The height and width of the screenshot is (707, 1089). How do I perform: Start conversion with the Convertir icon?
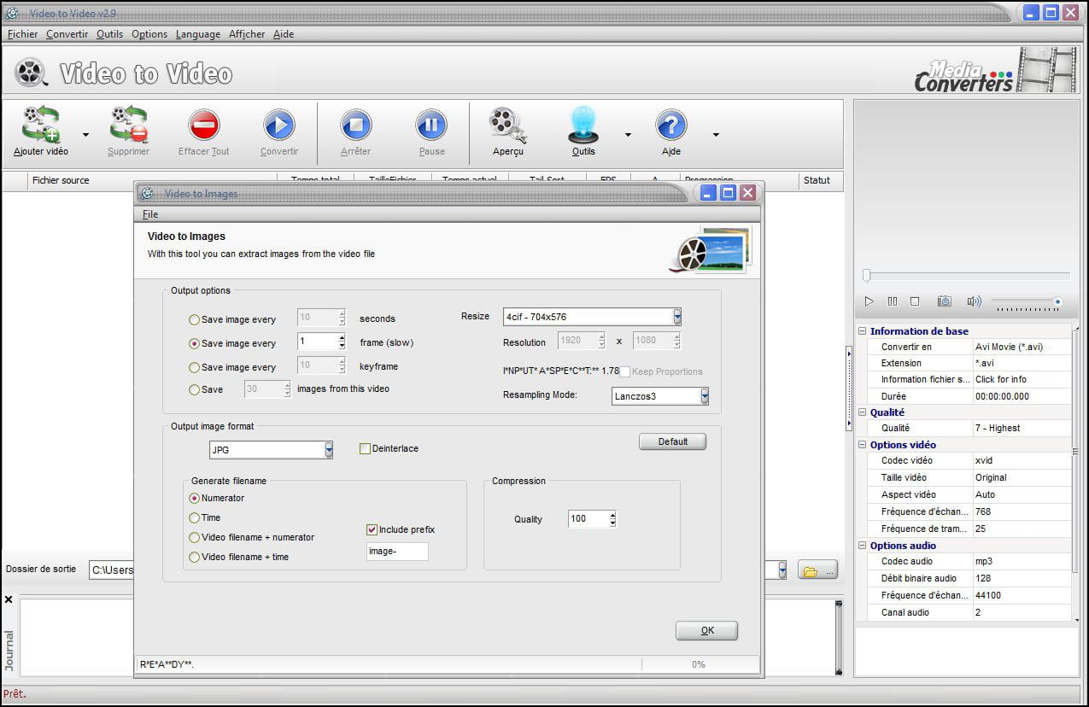(x=279, y=126)
